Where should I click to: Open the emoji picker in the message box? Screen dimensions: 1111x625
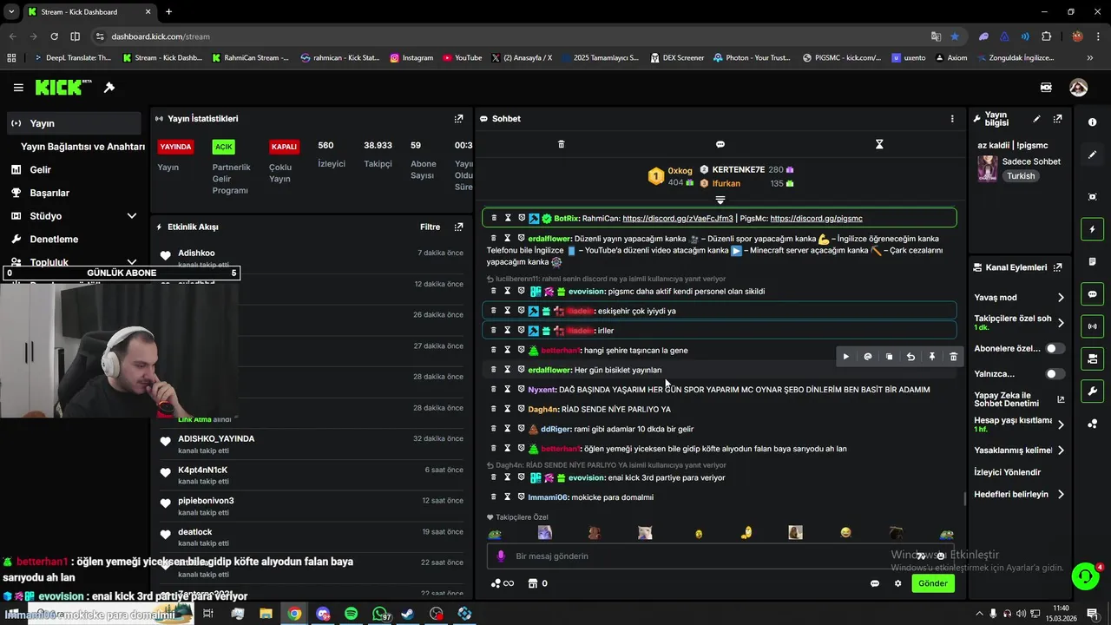click(940, 556)
